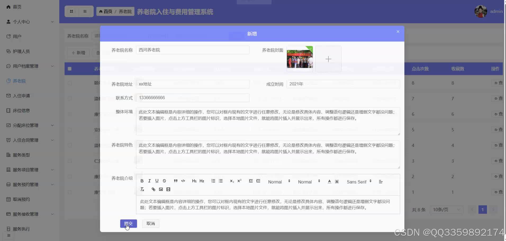
Task: Decrease indent in the editor
Action: pos(251,181)
